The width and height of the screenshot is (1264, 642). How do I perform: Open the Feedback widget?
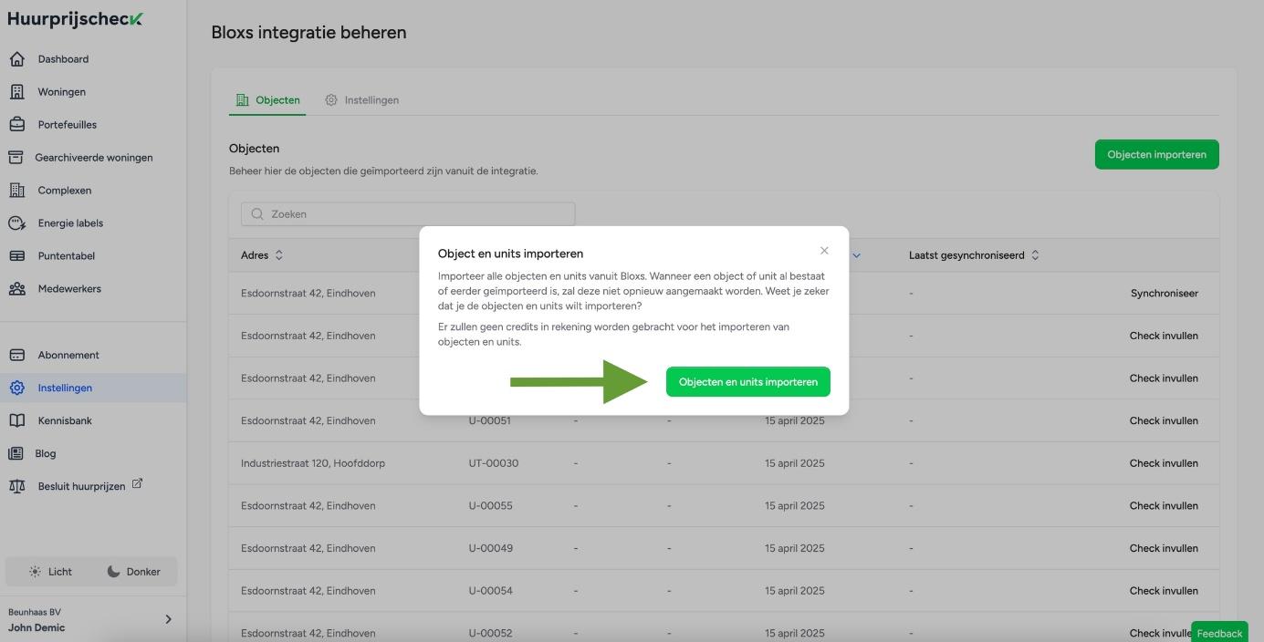1218,633
